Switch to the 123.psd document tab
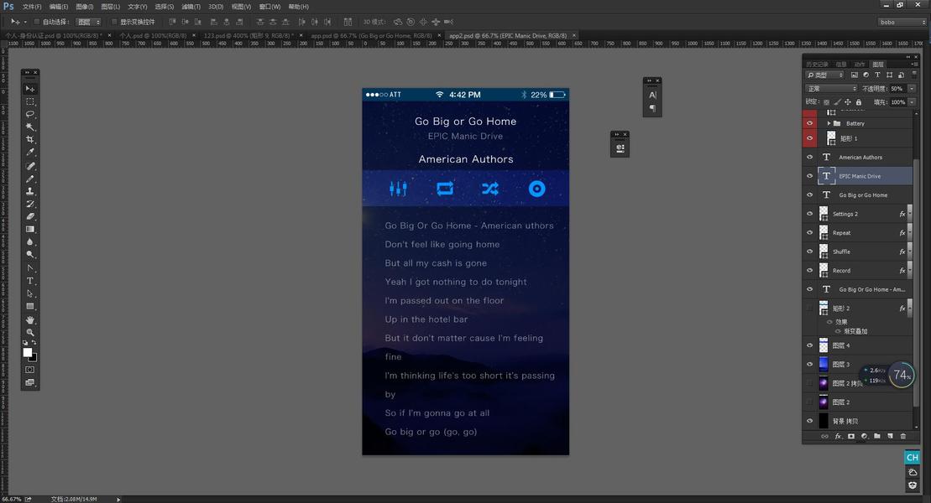The height and width of the screenshot is (503, 931). click(x=248, y=35)
